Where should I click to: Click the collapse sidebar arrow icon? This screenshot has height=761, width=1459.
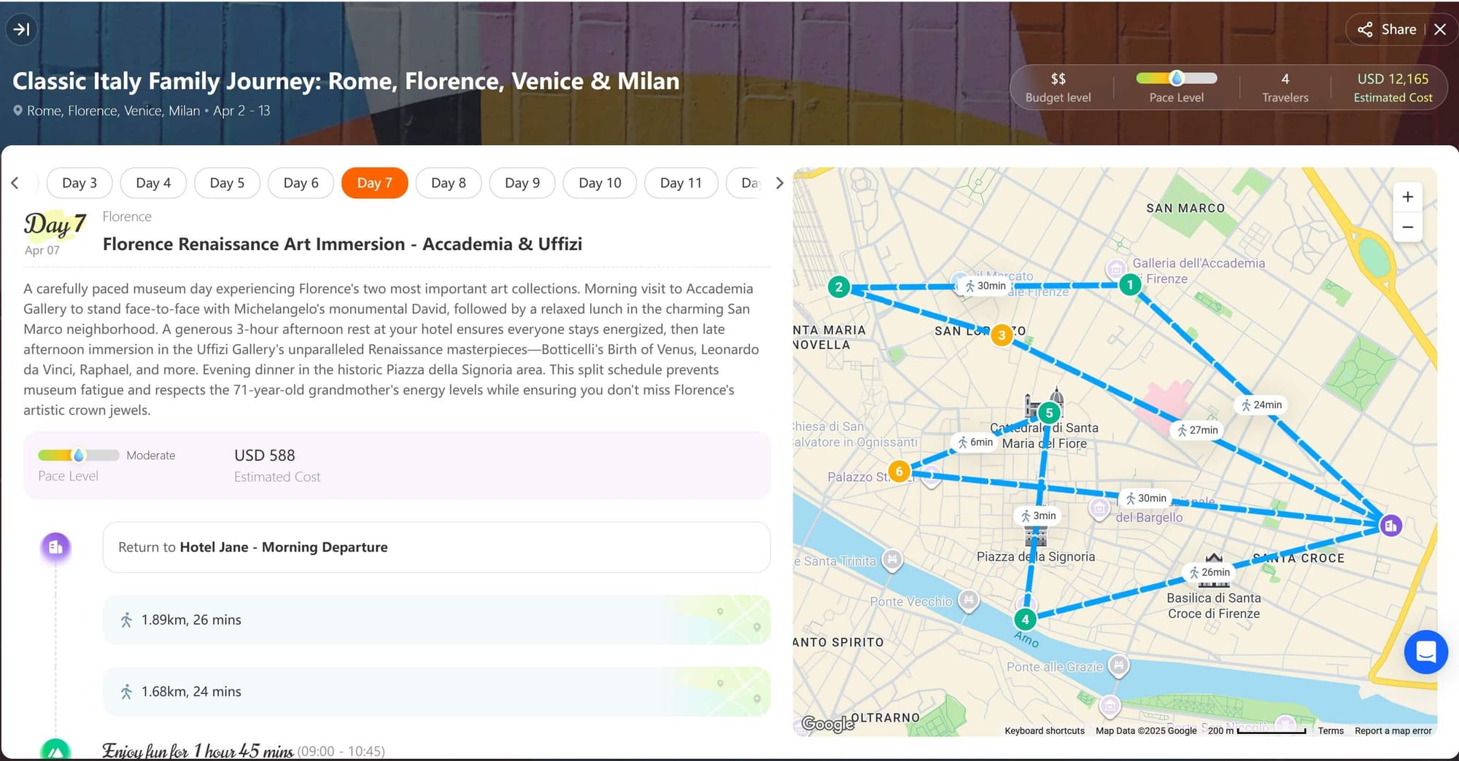point(22,29)
